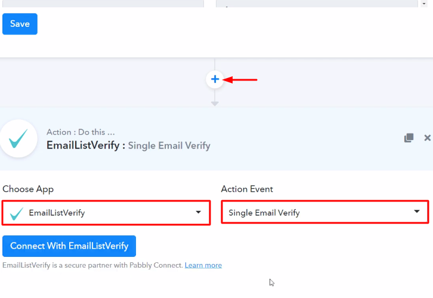Click small checkmark icon inside Choose App field

[x=17, y=213]
